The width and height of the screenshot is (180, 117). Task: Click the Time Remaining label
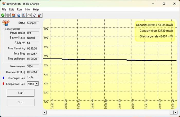pyautogui.click(x=16, y=48)
